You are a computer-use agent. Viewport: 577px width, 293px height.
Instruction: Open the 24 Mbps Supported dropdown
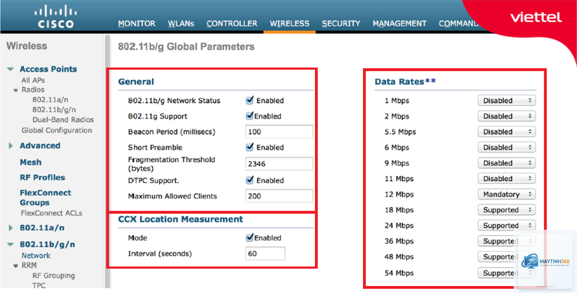[x=506, y=225]
